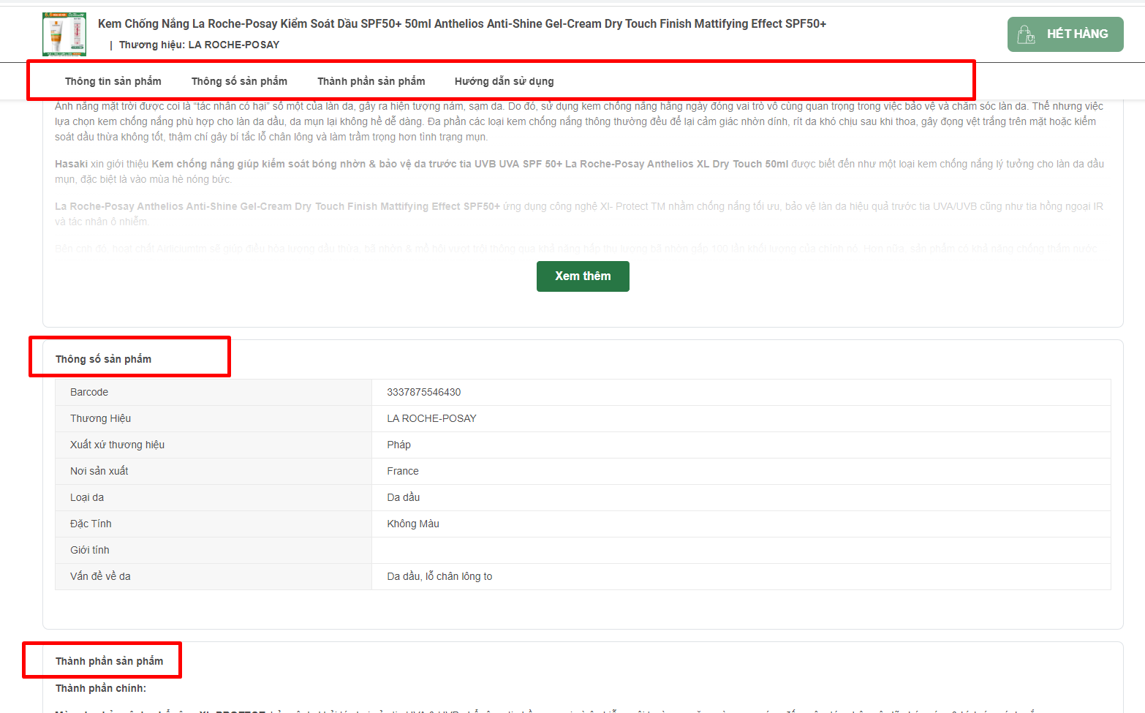Click the Đặc Tính row label
1145x713 pixels.
(91, 524)
